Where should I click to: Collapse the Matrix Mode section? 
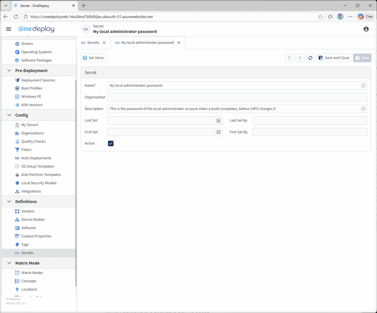[9, 263]
